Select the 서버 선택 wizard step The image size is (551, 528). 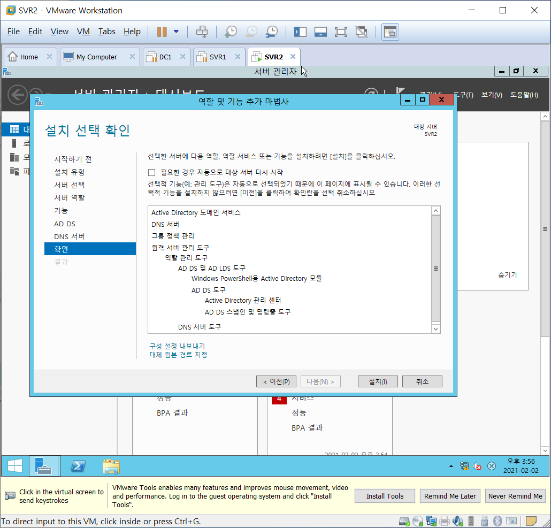(69, 185)
